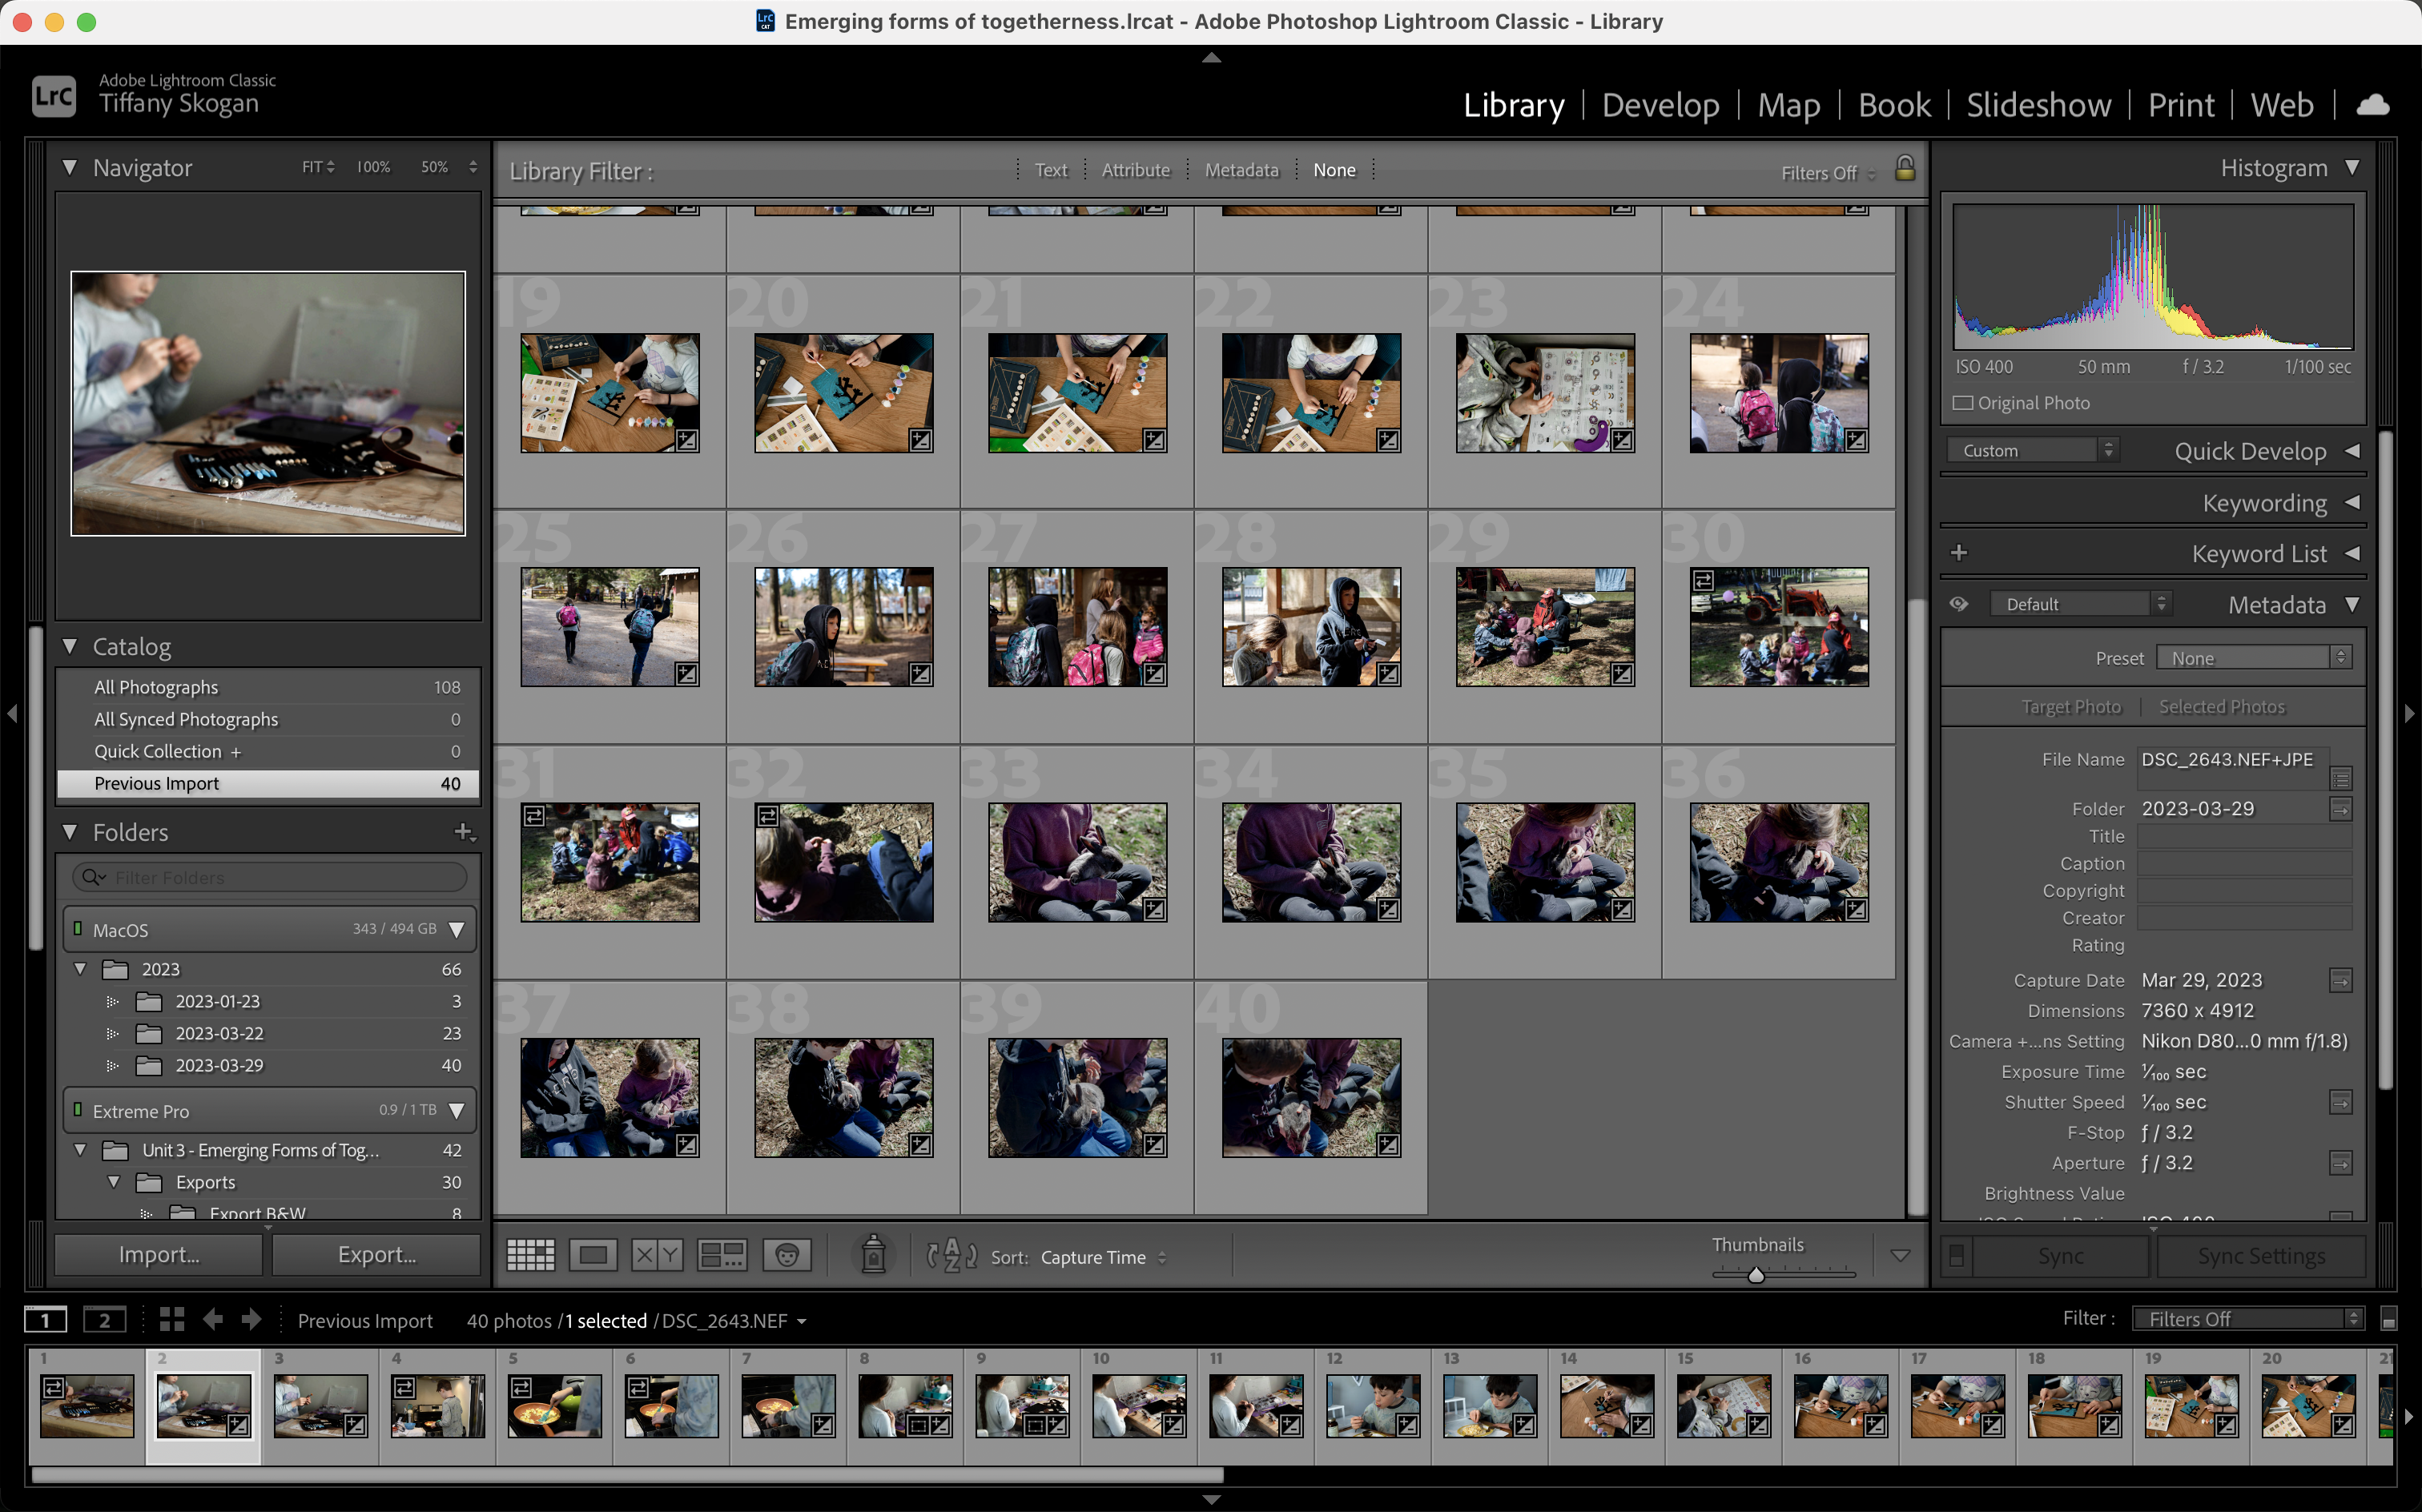
Task: Open the Print module
Action: [2181, 105]
